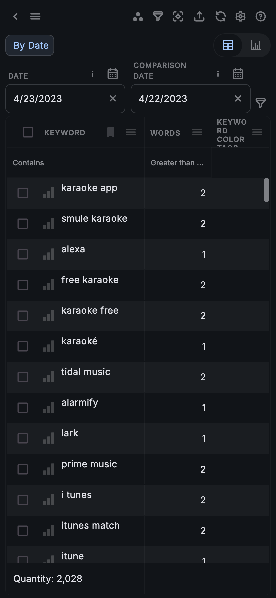Click the By Date button

click(x=30, y=45)
